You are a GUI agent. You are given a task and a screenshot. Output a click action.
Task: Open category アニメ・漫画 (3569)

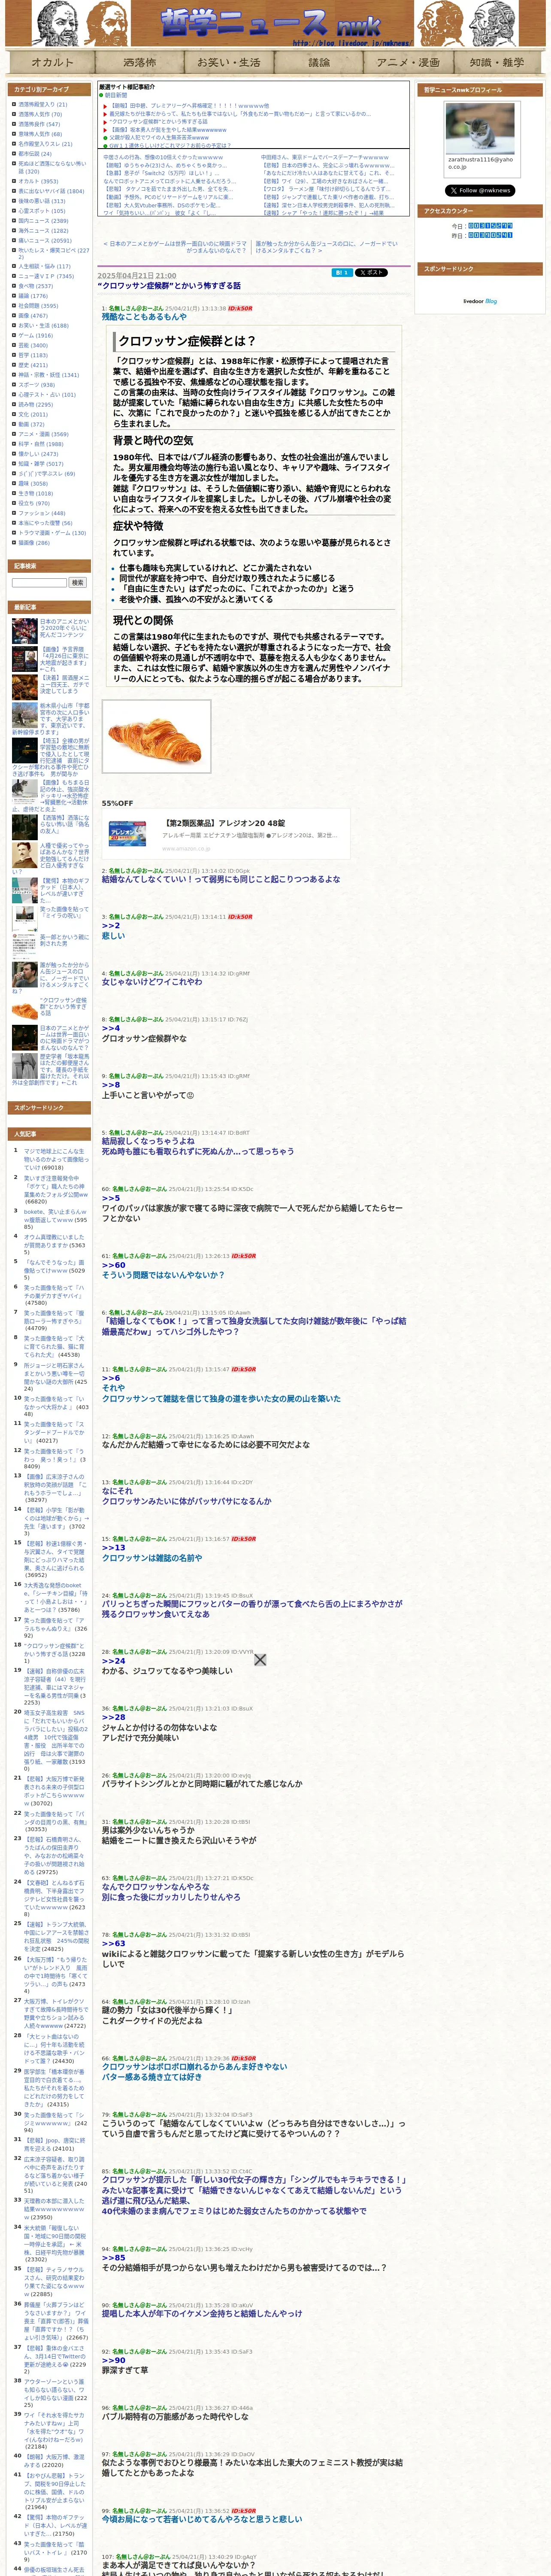click(x=43, y=435)
